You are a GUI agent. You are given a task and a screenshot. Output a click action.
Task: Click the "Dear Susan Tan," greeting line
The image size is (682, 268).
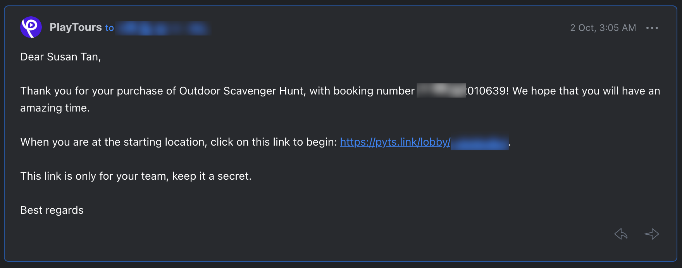click(60, 57)
